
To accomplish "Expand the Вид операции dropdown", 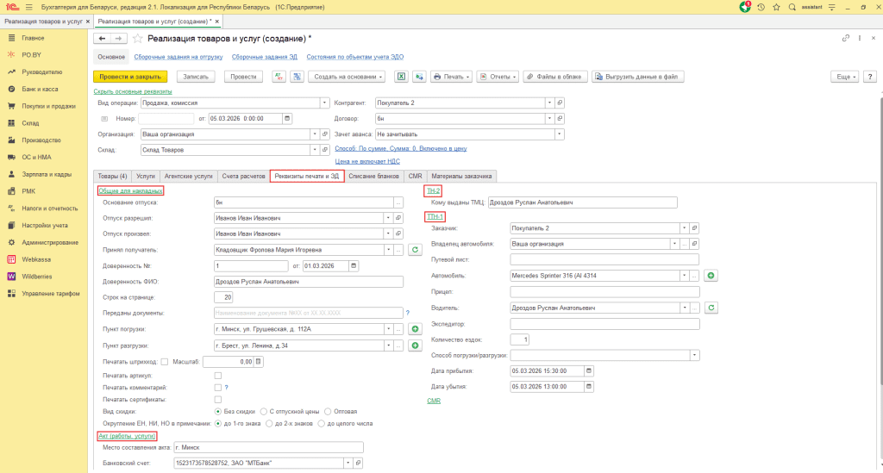I will [x=324, y=103].
